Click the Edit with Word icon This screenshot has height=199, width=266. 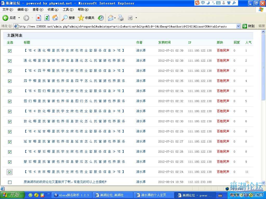coord(130,18)
